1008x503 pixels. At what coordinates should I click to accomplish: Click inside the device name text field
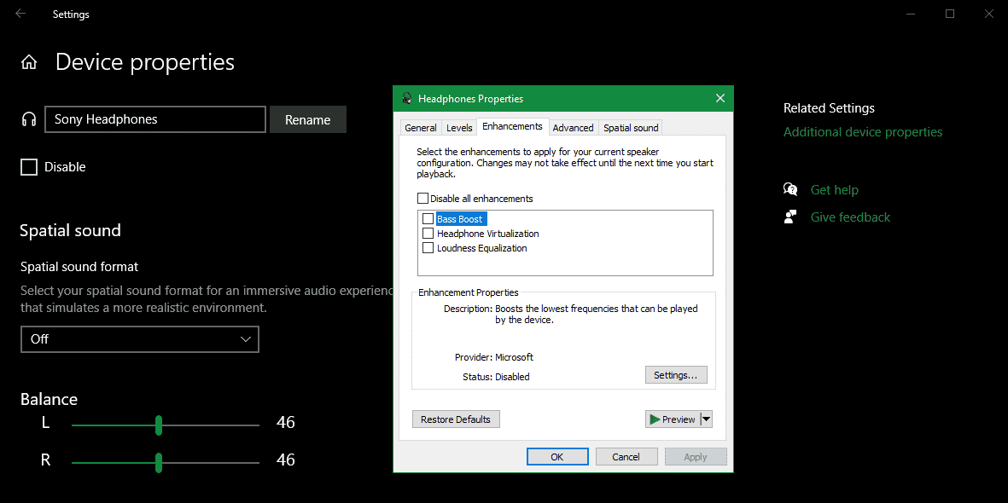(x=154, y=119)
